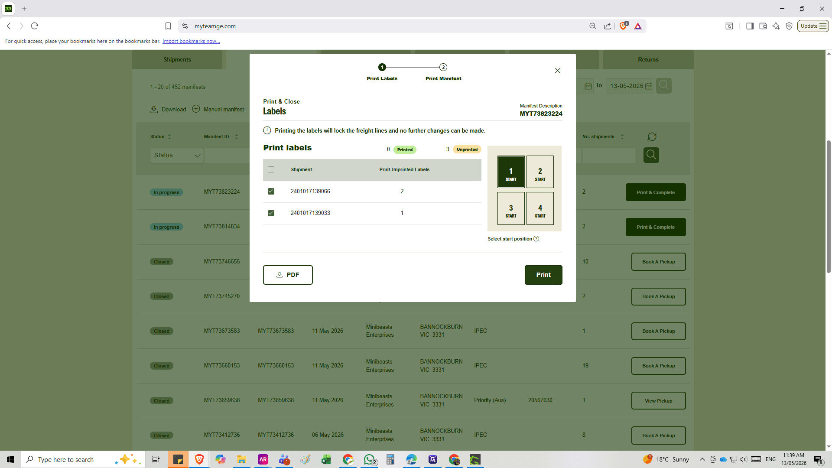Image resolution: width=832 pixels, height=468 pixels.
Task: Open the Returns tab
Action: (x=648, y=59)
